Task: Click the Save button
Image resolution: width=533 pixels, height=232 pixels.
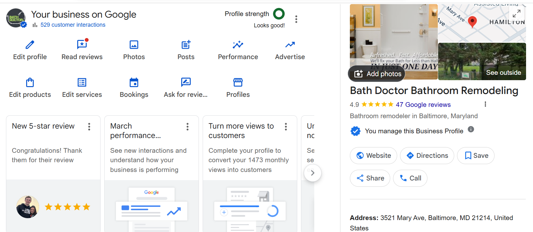Action: coord(476,156)
